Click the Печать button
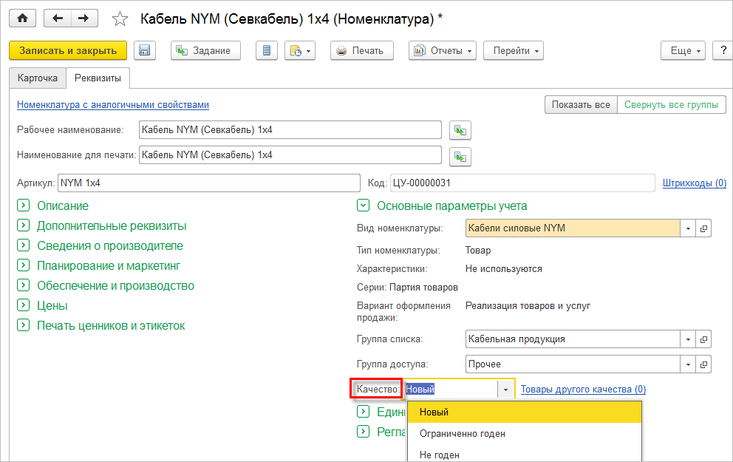733x462 pixels. click(x=362, y=50)
